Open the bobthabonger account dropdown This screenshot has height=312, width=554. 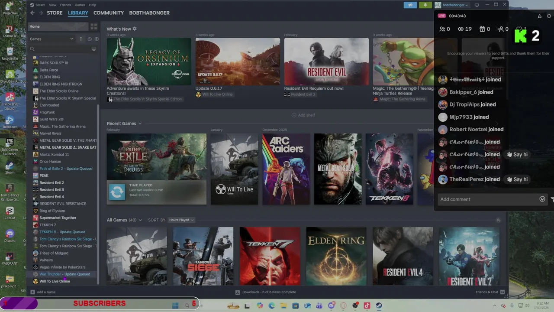point(452,5)
